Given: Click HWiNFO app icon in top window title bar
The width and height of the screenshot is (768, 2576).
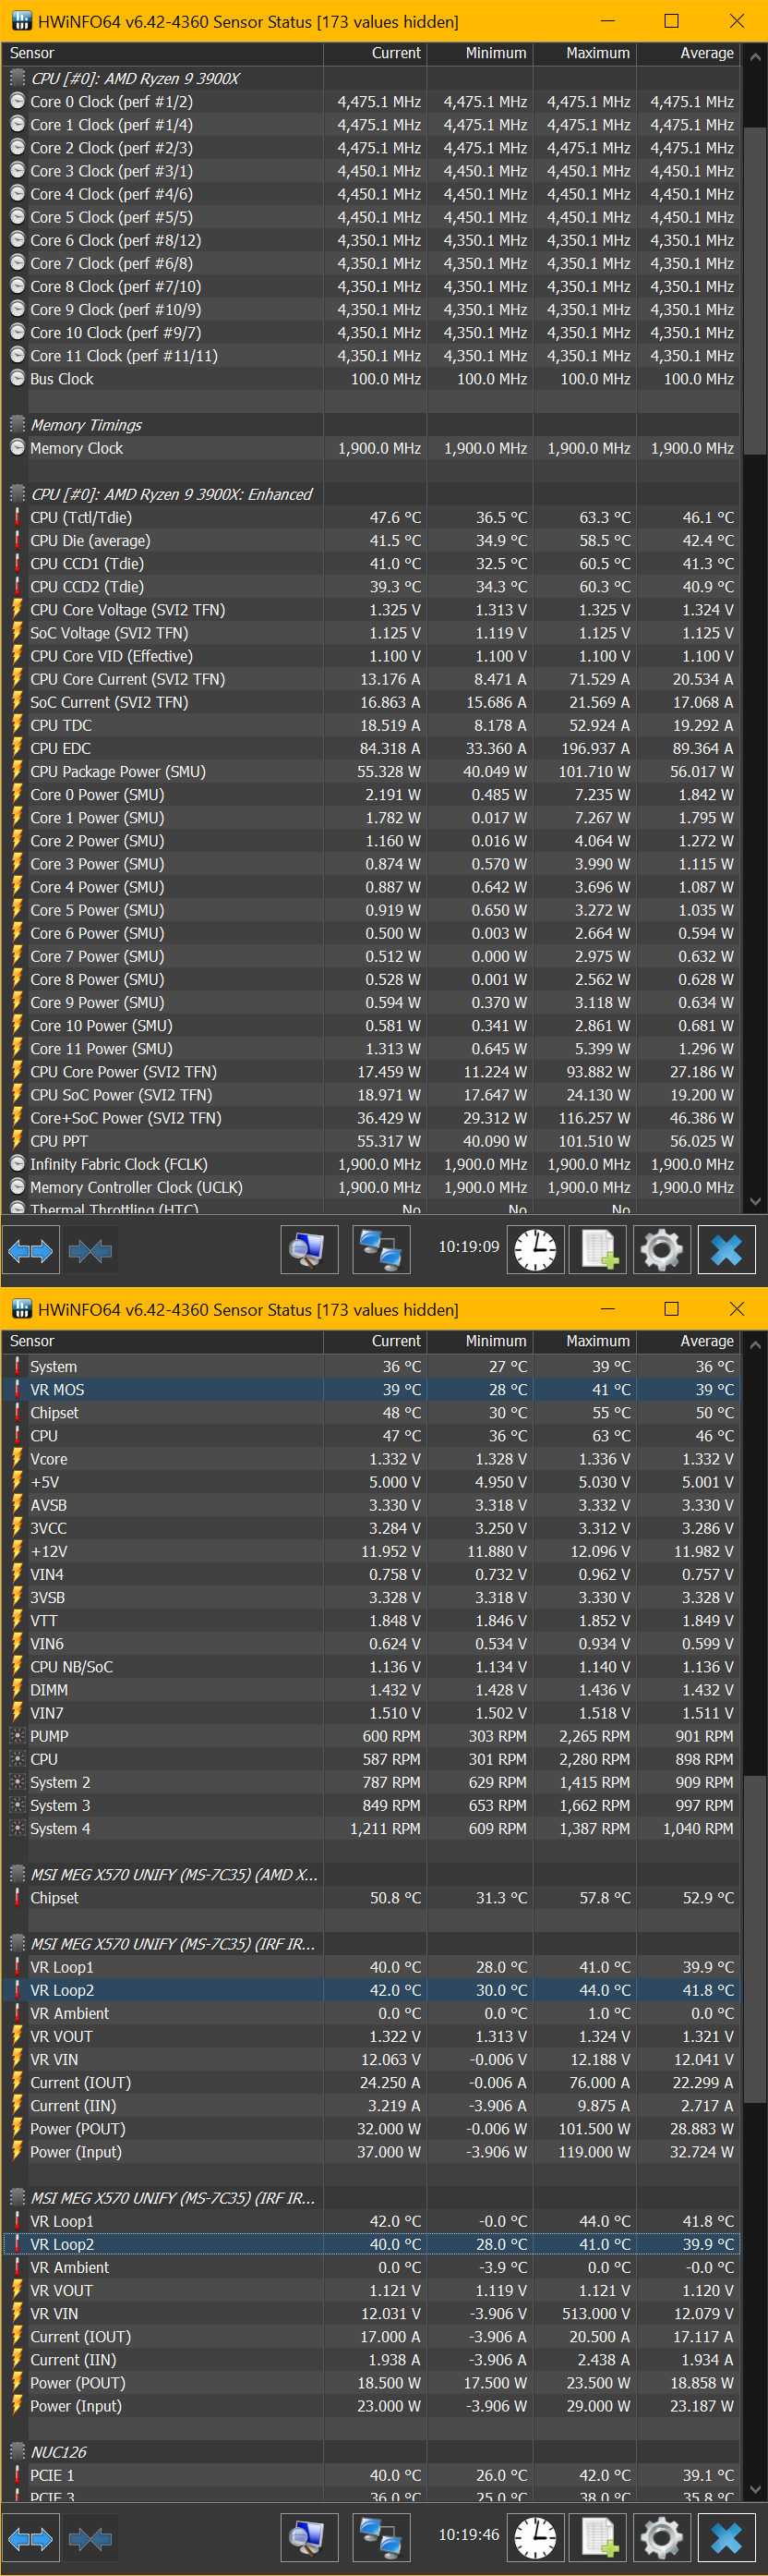Looking at the screenshot, I should (21, 21).
